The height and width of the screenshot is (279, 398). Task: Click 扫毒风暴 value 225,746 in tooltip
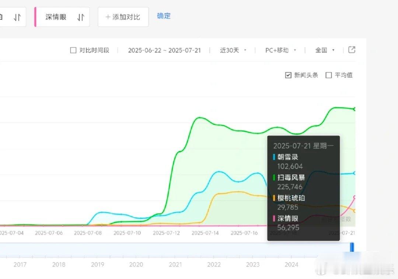pos(290,187)
